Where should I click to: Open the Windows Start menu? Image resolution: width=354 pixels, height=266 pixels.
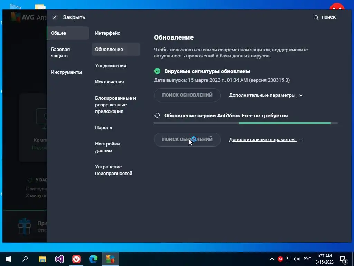click(8, 259)
